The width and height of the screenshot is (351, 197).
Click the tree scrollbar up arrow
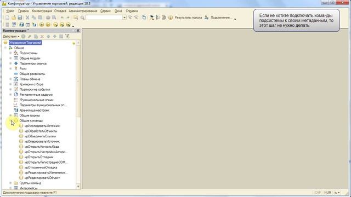[78, 43]
